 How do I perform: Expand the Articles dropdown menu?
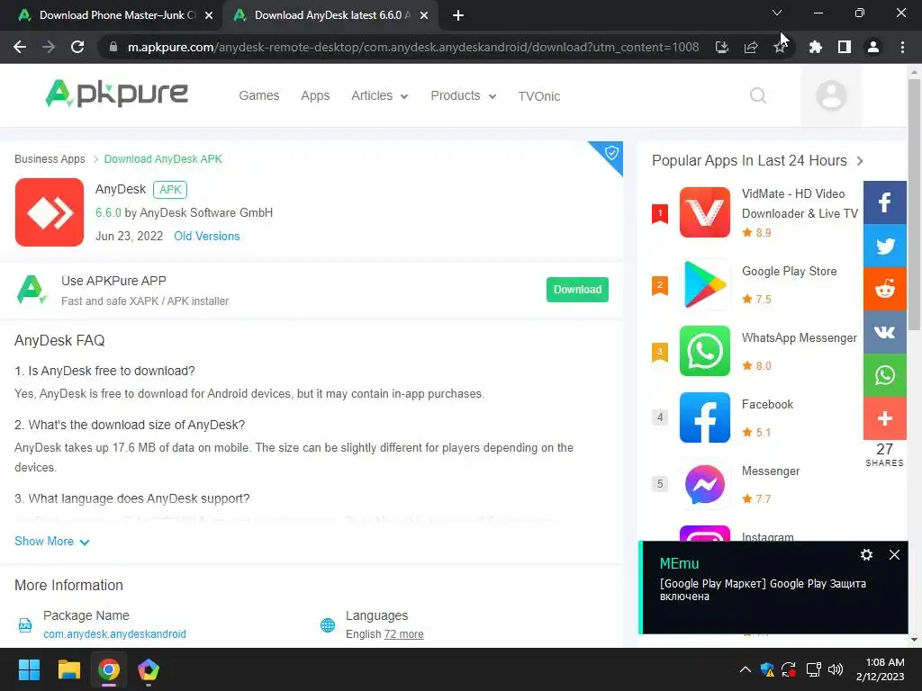pyautogui.click(x=379, y=95)
